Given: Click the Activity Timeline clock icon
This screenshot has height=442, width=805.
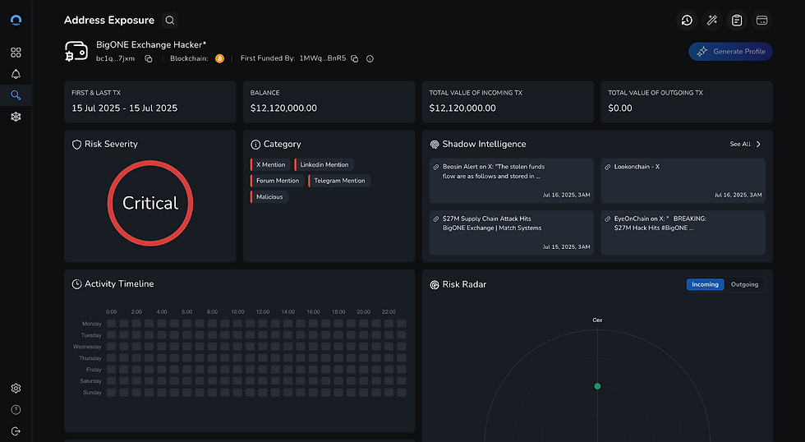Looking at the screenshot, I should click(x=76, y=284).
